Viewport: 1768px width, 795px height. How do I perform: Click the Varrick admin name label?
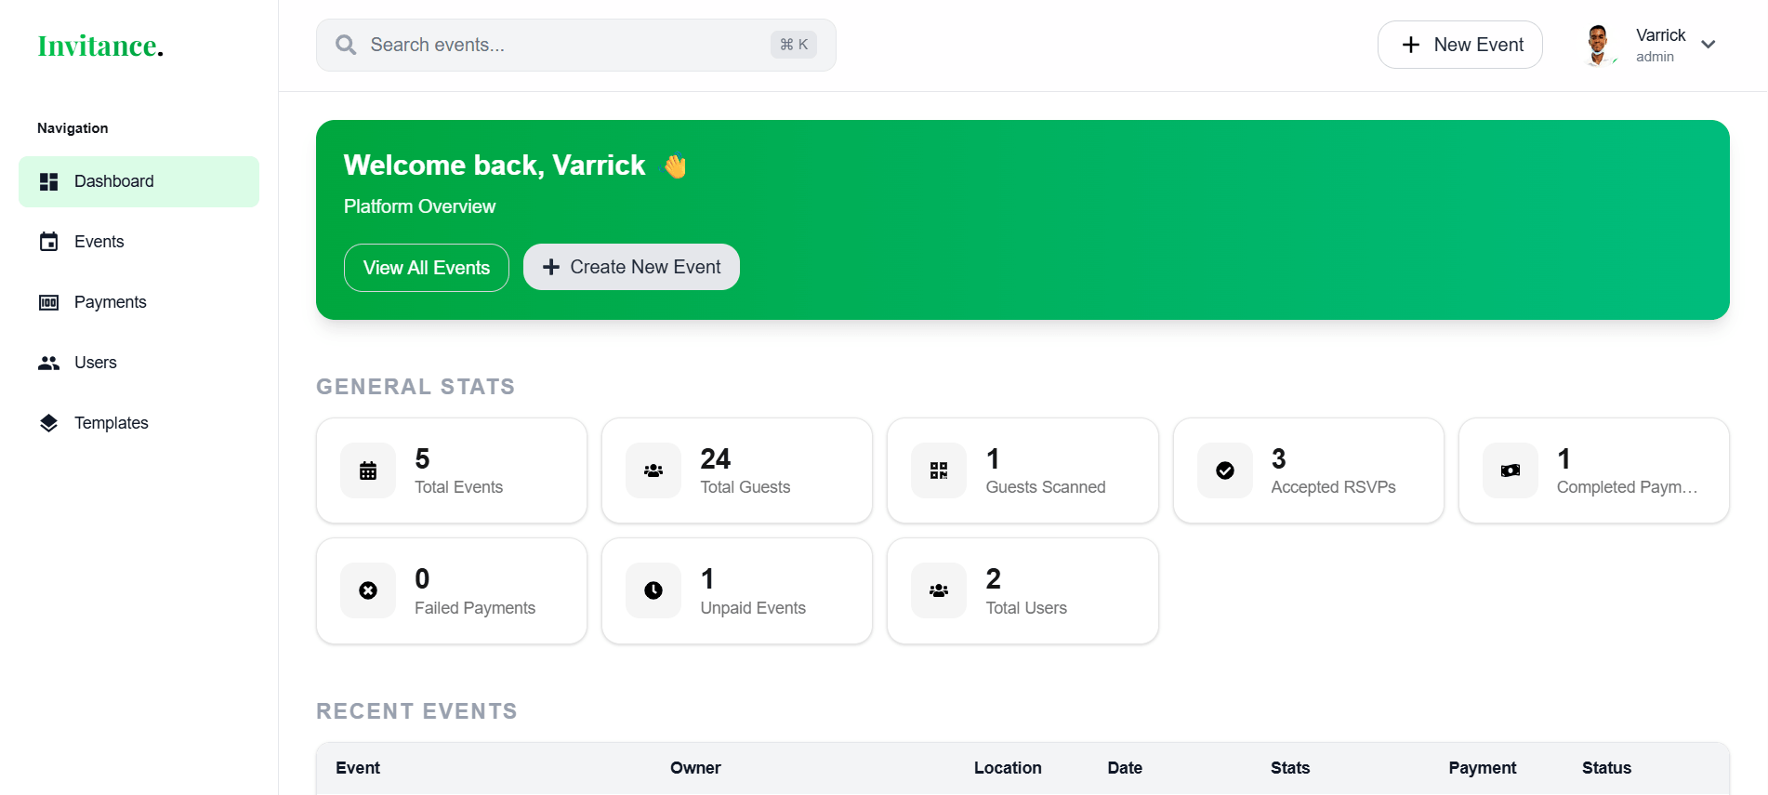point(1660,45)
